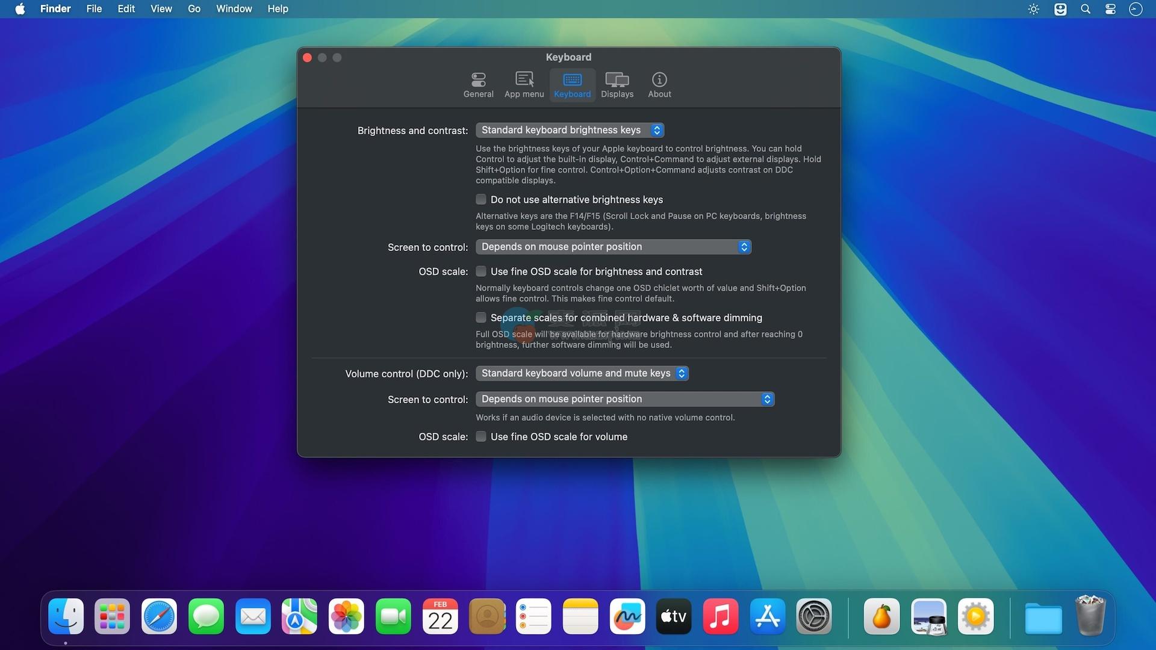Open Spotlight search in menu bar
The width and height of the screenshot is (1156, 650).
[1085, 9]
